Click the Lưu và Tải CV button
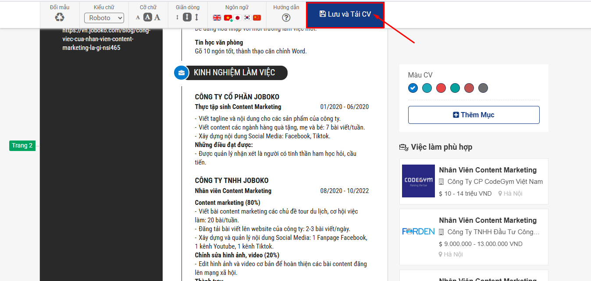591x281 pixels. click(x=345, y=14)
